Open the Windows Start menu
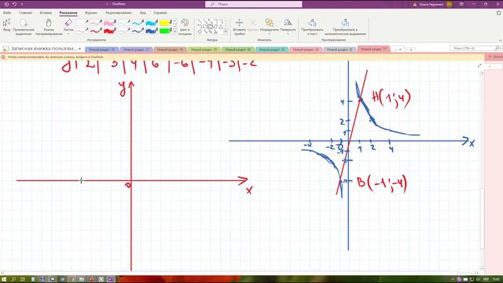The width and height of the screenshot is (503, 283). click(4, 280)
